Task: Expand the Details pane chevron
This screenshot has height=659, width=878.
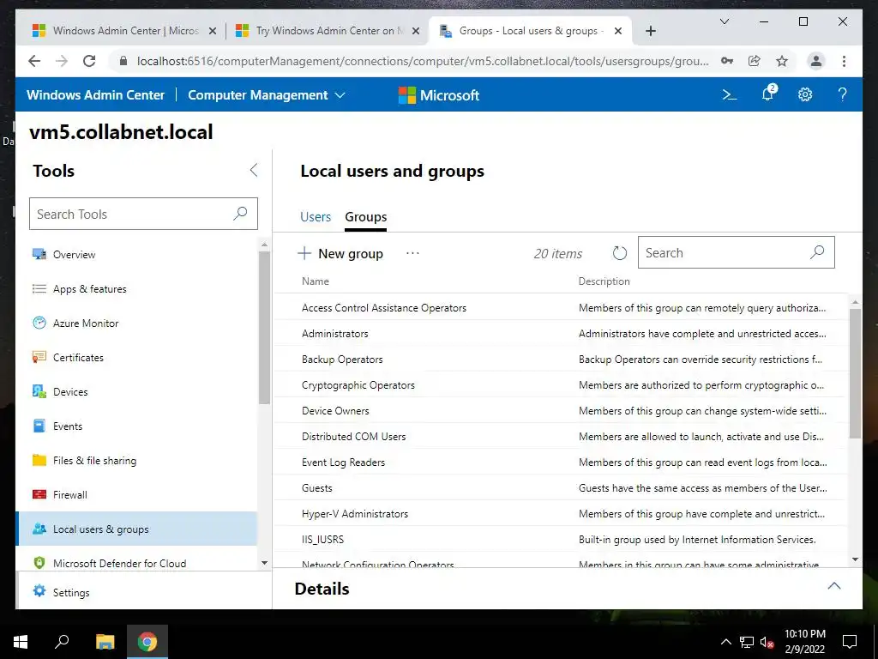Action: coord(833,585)
